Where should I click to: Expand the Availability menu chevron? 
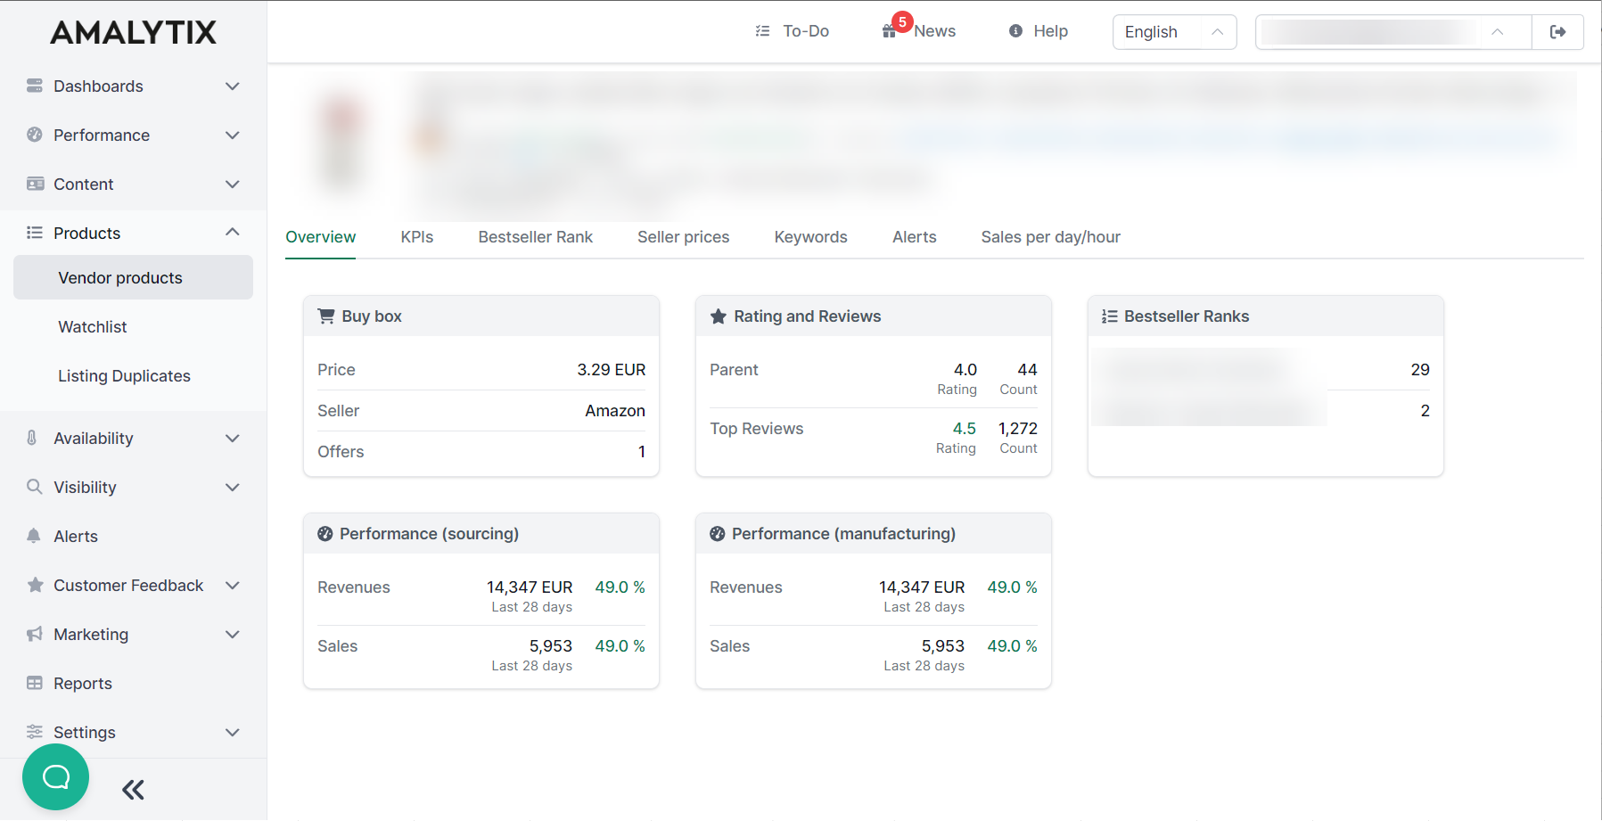click(233, 439)
